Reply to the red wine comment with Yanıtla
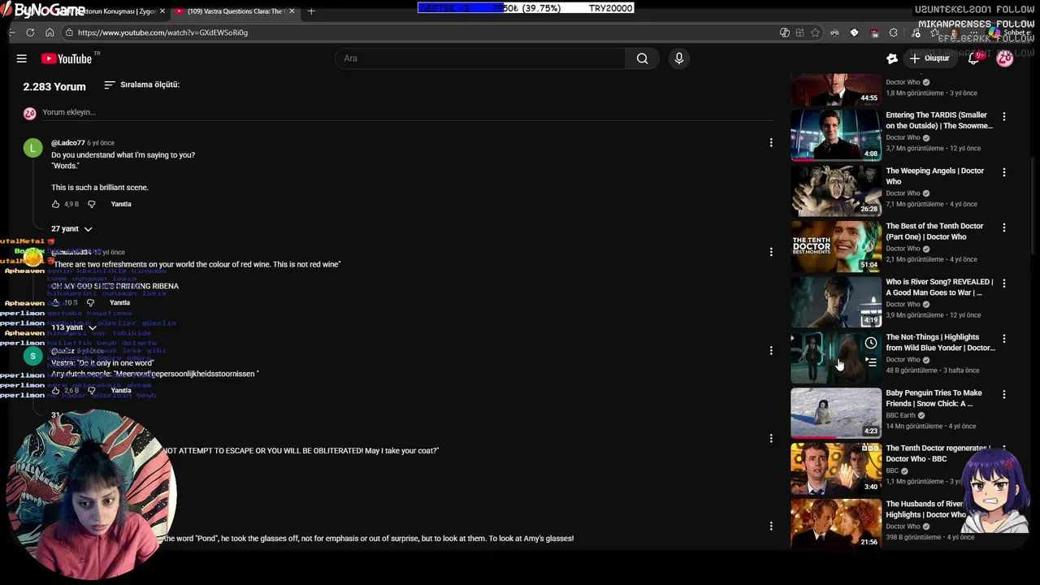 119,303
